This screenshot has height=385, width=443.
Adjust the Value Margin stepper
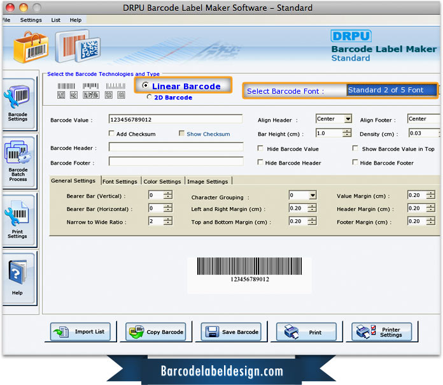[x=430, y=195]
